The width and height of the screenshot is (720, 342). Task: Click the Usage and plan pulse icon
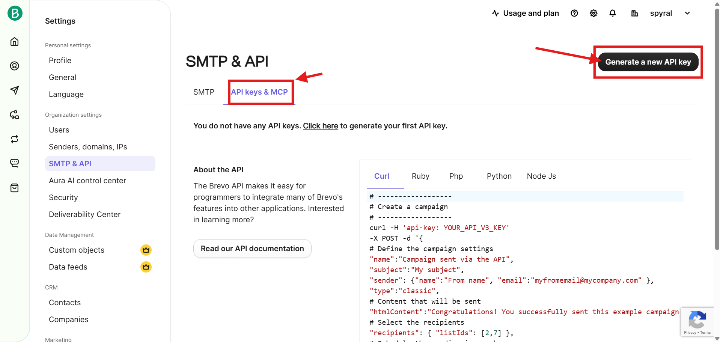496,13
